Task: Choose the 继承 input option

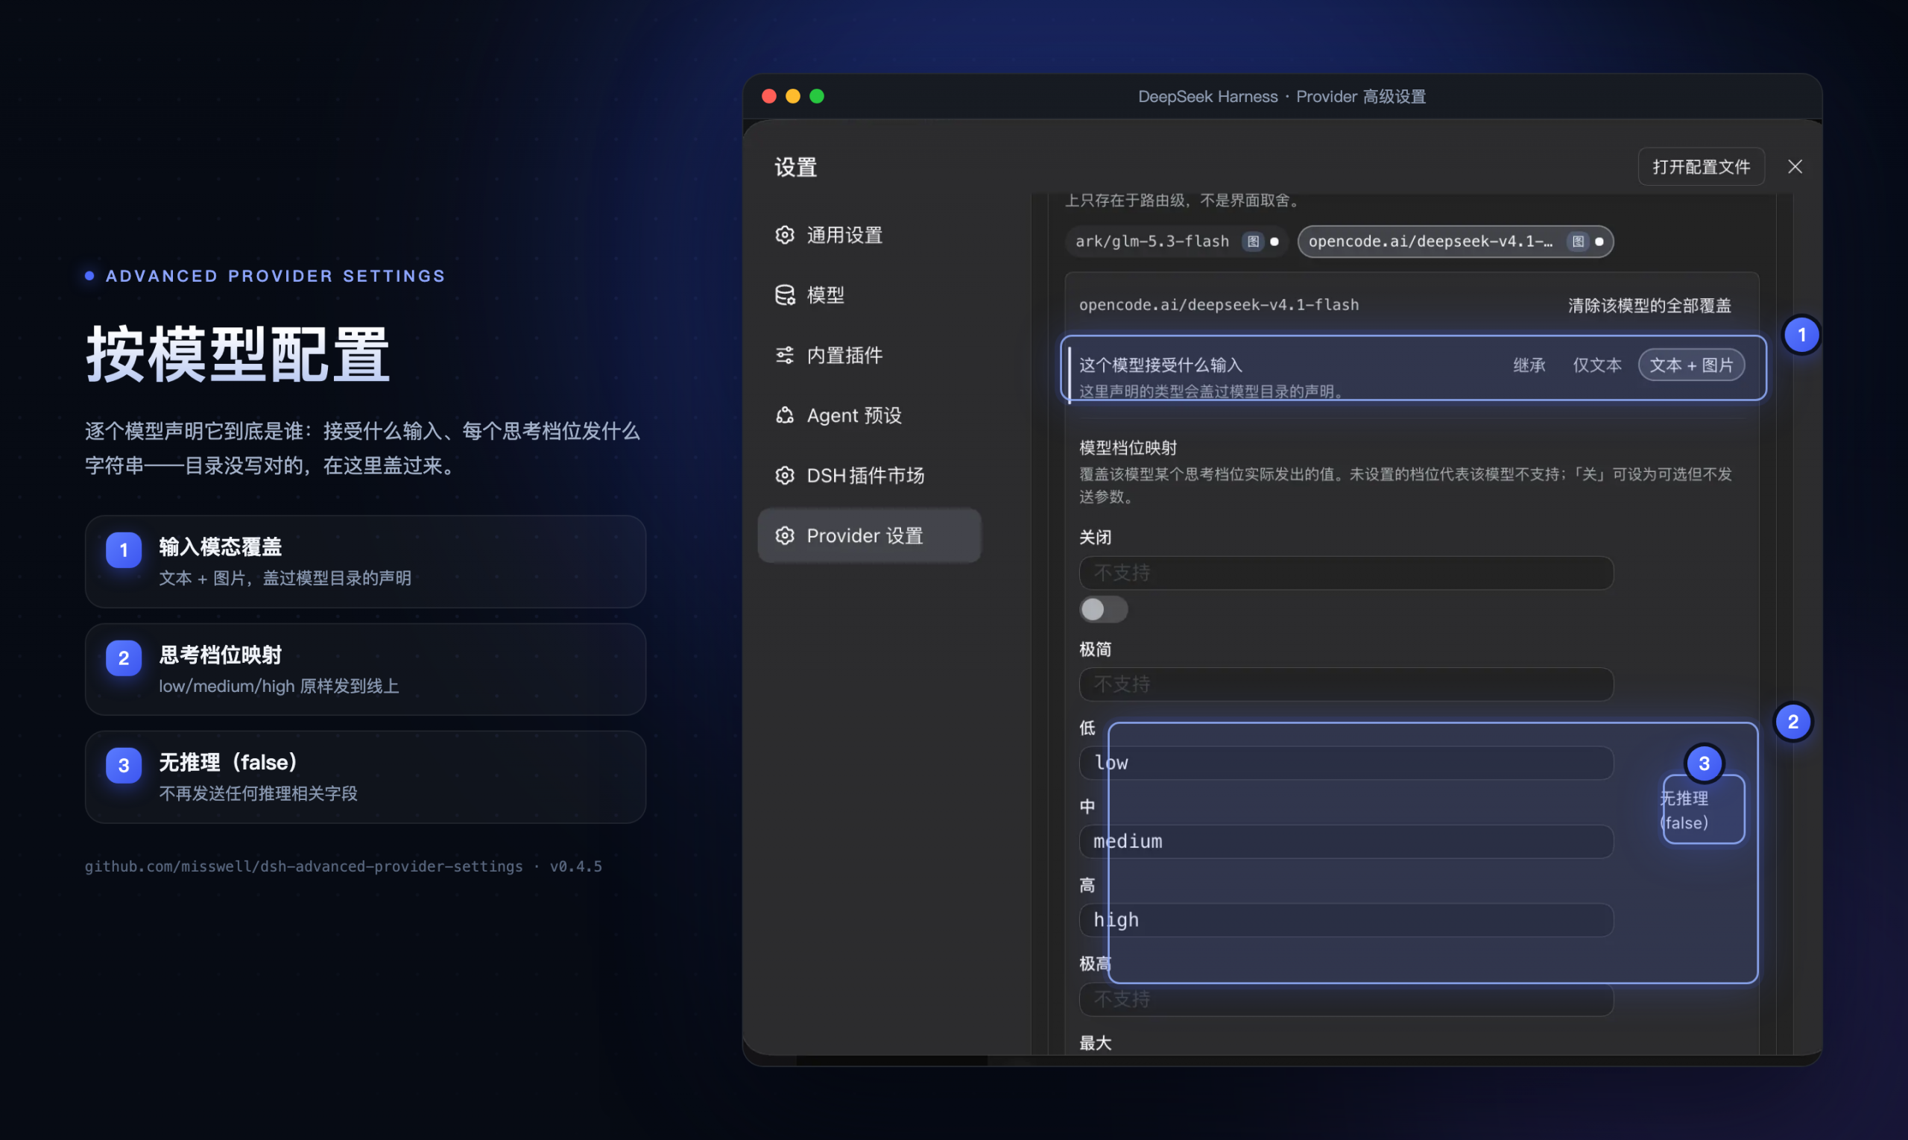Action: [x=1529, y=365]
